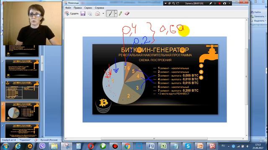The height and width of the screenshot is (150, 268).
Task: Open Google Chrome from the taskbar
Action: tap(127, 146)
